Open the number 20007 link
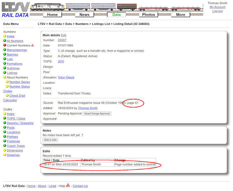 pos(62,40)
